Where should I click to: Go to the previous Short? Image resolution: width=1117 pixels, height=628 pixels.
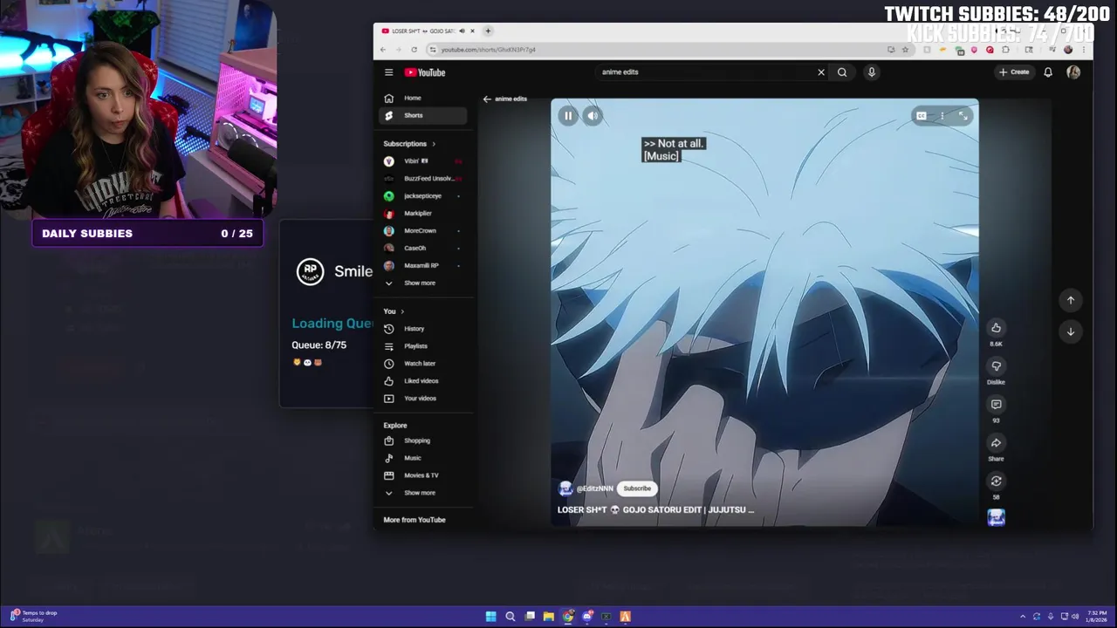point(1071,300)
